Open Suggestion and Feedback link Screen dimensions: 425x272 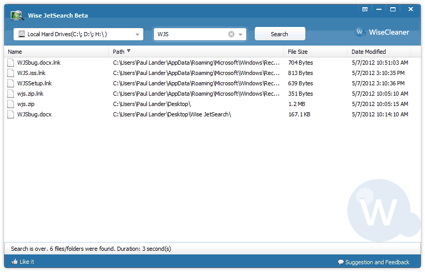click(x=377, y=262)
